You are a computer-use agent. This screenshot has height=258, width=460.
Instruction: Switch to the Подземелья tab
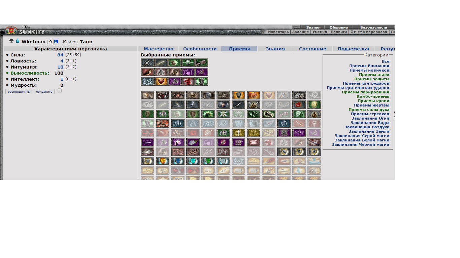pyautogui.click(x=353, y=49)
